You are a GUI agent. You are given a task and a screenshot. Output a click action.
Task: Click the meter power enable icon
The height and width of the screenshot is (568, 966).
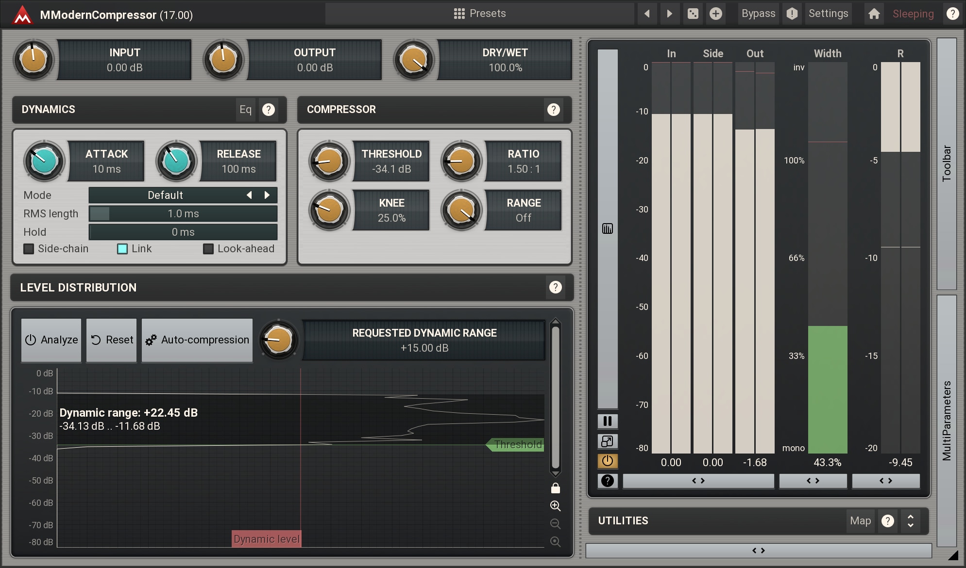tap(607, 461)
